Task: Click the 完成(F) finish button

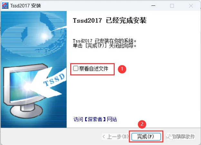Action: (x=146, y=137)
